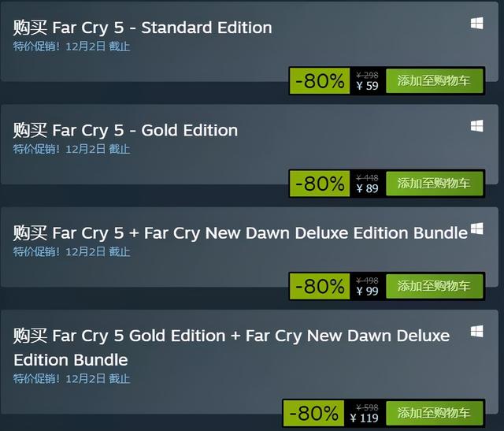Image resolution: width=504 pixels, height=431 pixels.
Task: Click Windows icon on Gold Edition Bundle row
Action: [x=476, y=331]
